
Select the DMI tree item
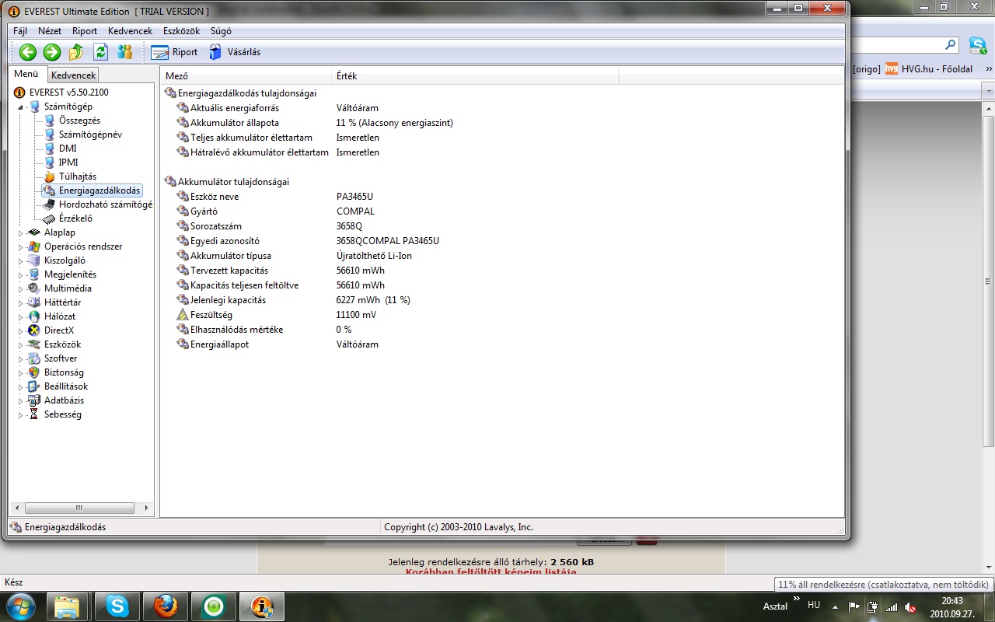tap(68, 149)
